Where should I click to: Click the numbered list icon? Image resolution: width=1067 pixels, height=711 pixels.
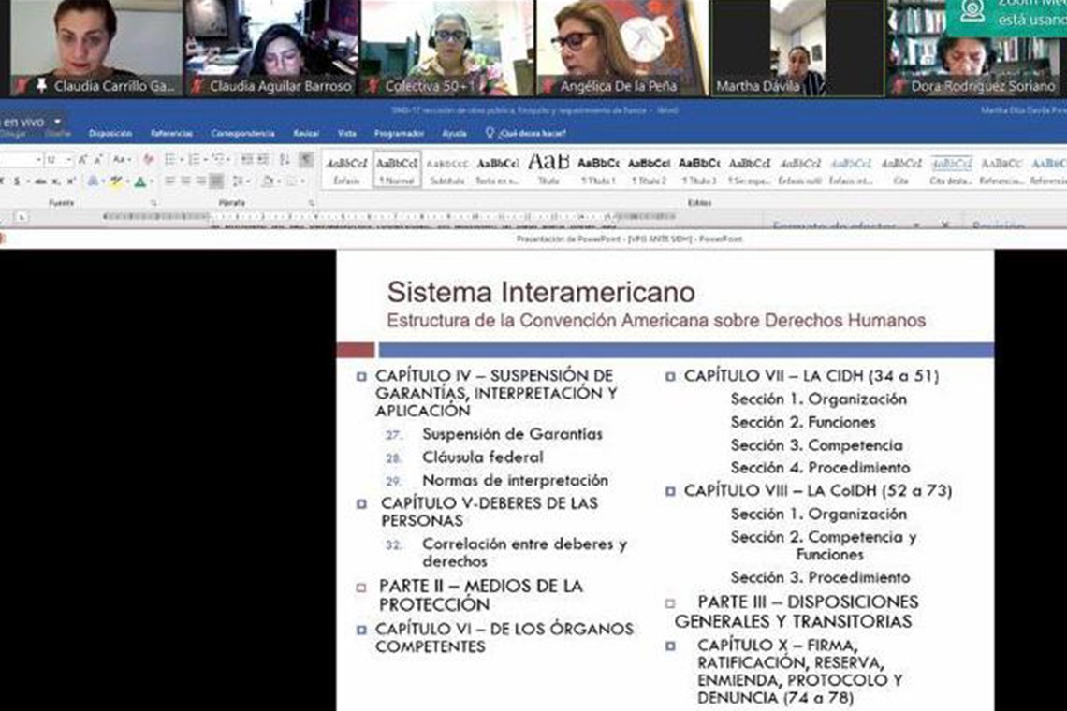point(193,160)
